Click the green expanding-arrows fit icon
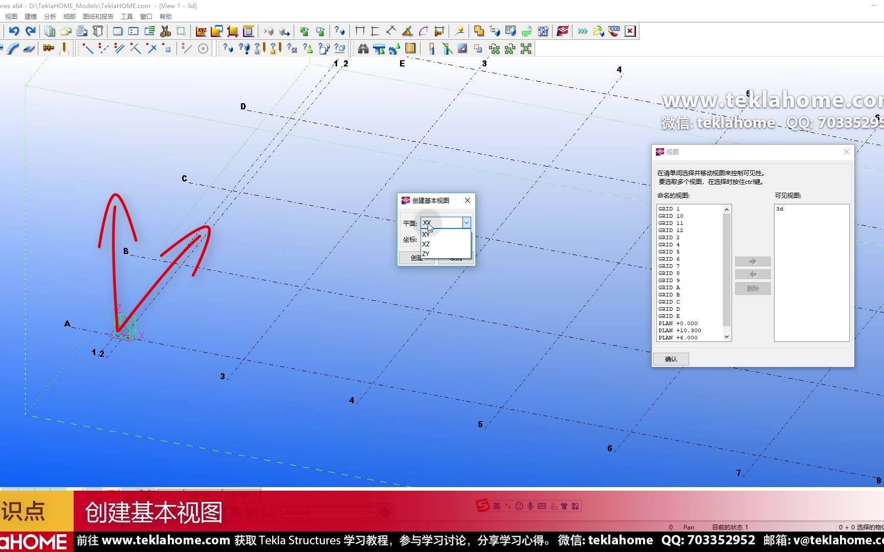Screen dimensions: 884x552 tap(526, 49)
